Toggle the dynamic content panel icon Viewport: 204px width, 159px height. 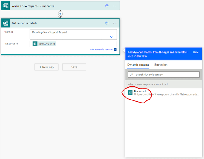pyautogui.click(x=115, y=50)
